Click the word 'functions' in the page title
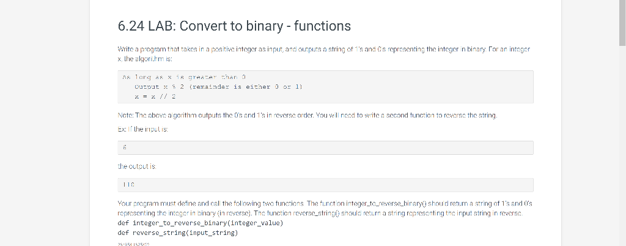Screen dimensions: 626x246 [x=323, y=26]
